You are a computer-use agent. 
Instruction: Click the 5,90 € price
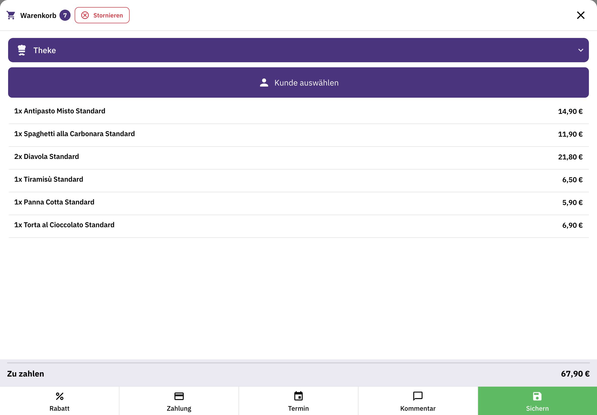572,202
